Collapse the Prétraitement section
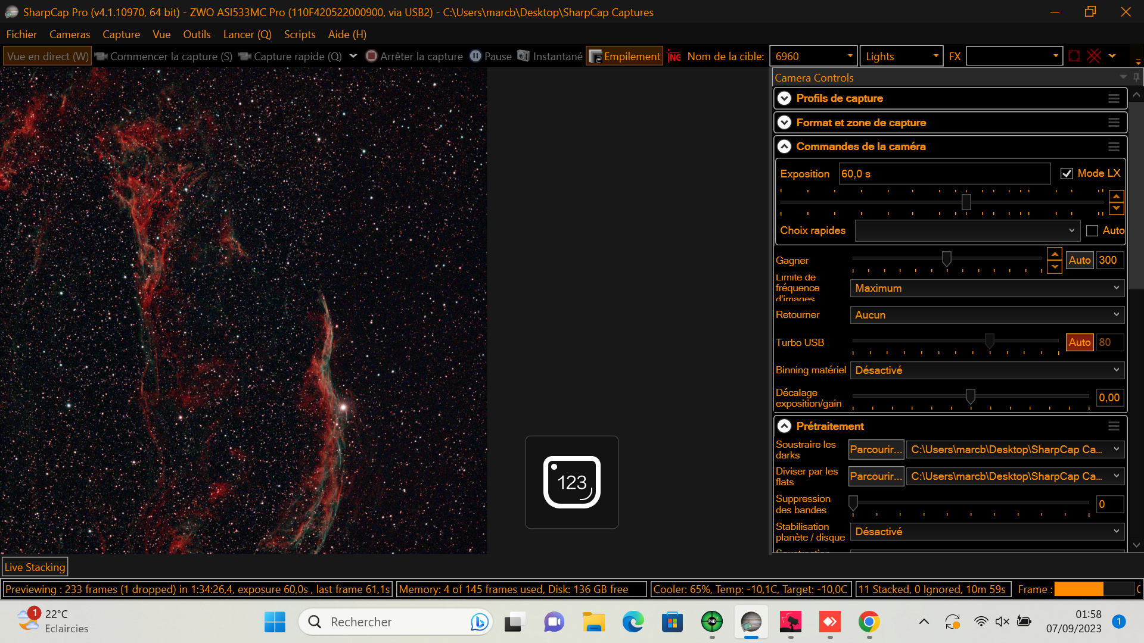 click(x=785, y=426)
